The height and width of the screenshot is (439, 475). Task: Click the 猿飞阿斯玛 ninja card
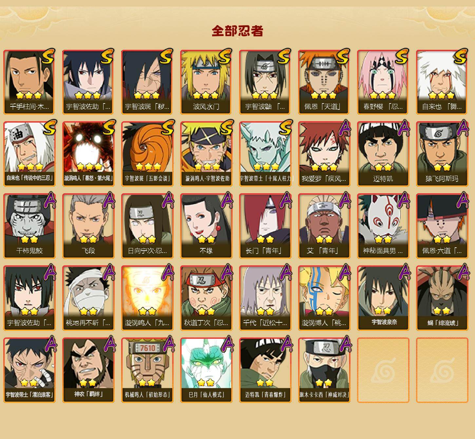(442, 154)
